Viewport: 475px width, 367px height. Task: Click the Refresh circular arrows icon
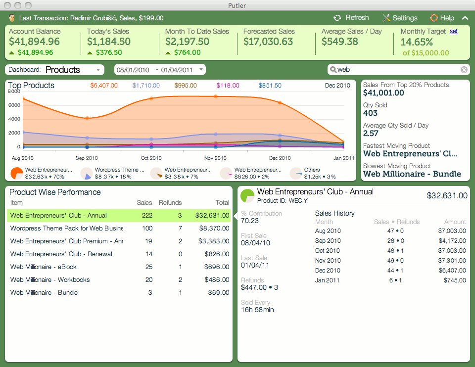pyautogui.click(x=337, y=18)
